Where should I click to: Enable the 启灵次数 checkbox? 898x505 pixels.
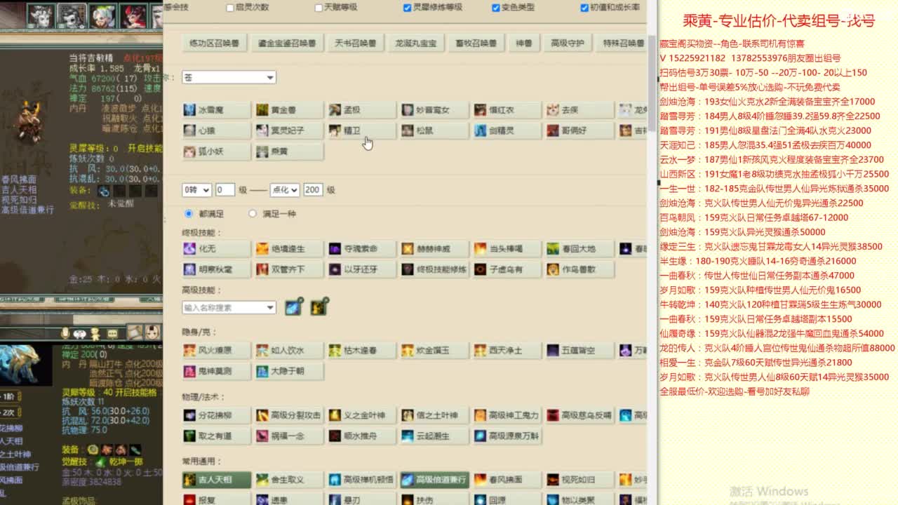point(230,8)
